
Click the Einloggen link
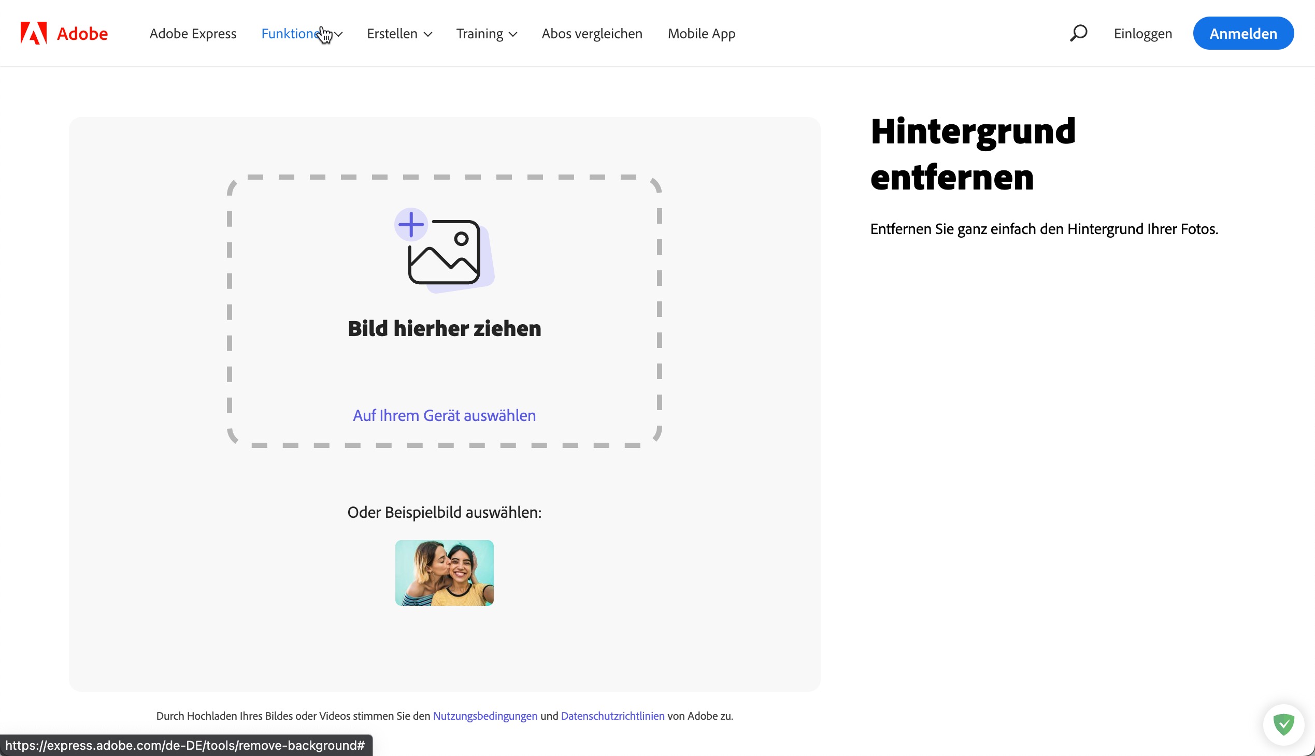point(1142,34)
